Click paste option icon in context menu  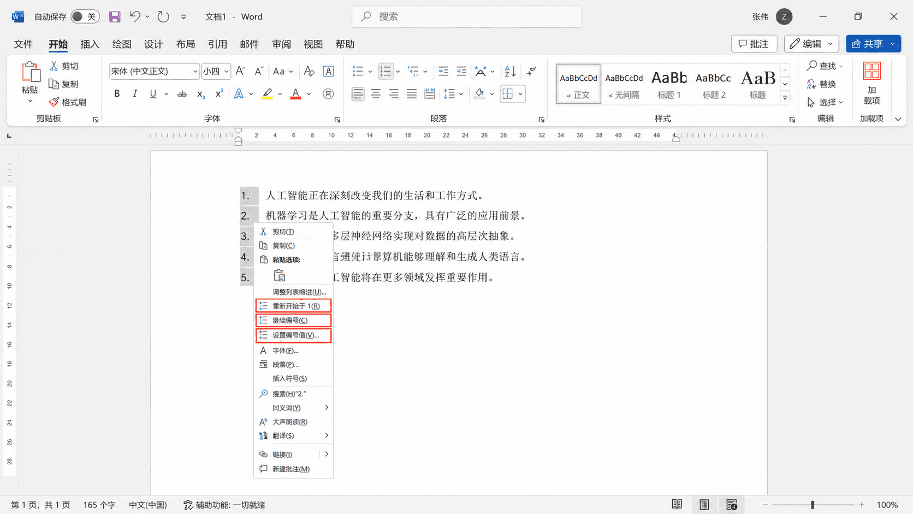[280, 275]
